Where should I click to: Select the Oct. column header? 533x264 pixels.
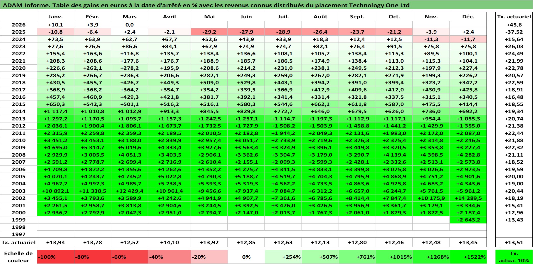(x=394, y=17)
